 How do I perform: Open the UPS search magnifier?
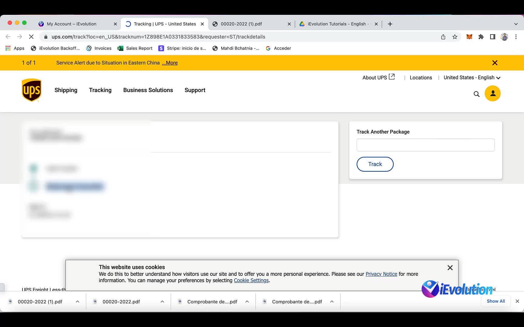[476, 94]
